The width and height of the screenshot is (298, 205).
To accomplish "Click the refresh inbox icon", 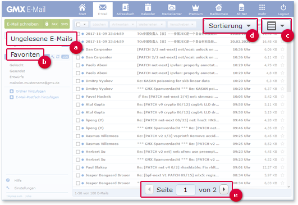I will (58, 57).
